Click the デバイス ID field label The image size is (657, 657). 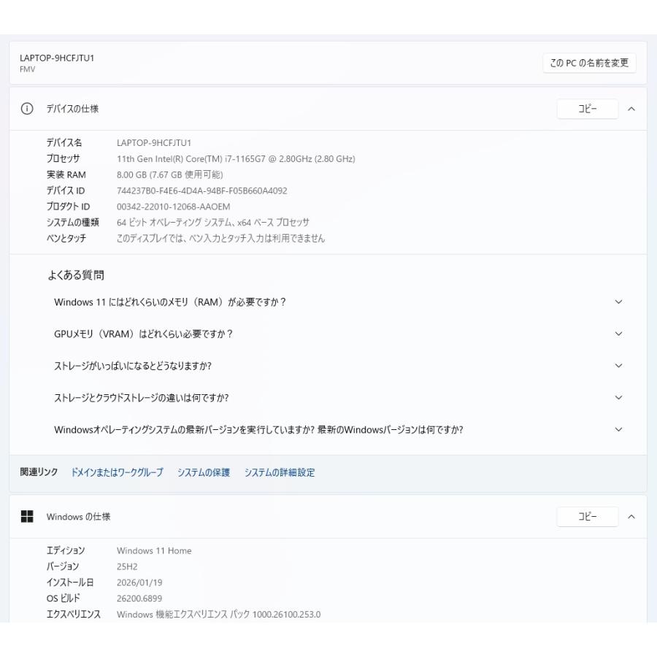[x=66, y=191]
